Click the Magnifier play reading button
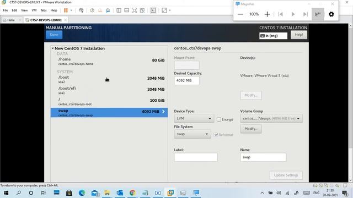Screen dimensions: 353x198 [x=293, y=14]
